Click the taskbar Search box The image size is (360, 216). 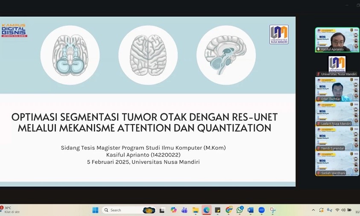(x=124, y=210)
